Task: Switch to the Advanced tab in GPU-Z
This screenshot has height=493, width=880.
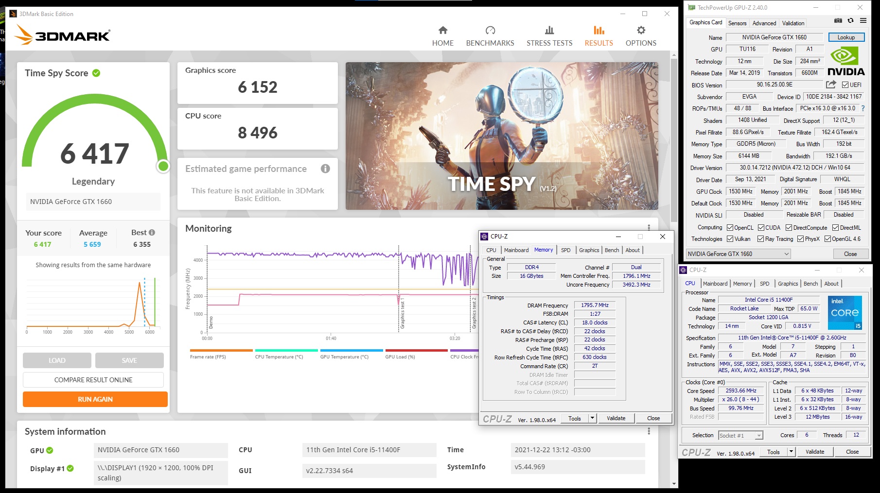Action: [764, 23]
